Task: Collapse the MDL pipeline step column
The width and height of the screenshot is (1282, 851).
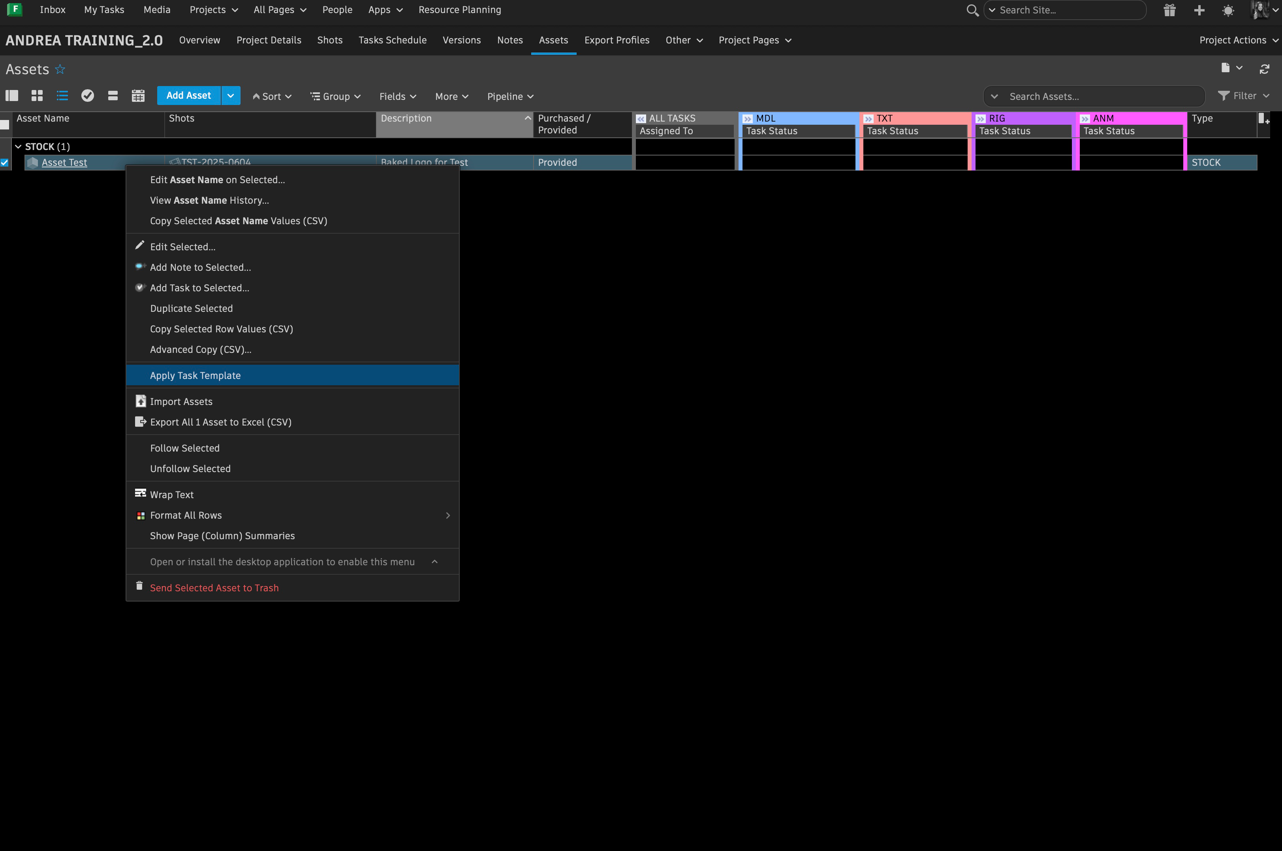Action: click(x=748, y=119)
